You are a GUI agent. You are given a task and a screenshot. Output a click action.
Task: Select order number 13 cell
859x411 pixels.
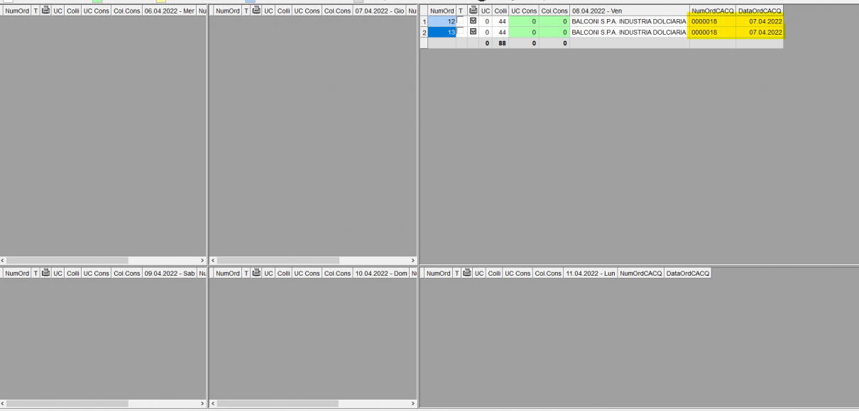tap(442, 33)
